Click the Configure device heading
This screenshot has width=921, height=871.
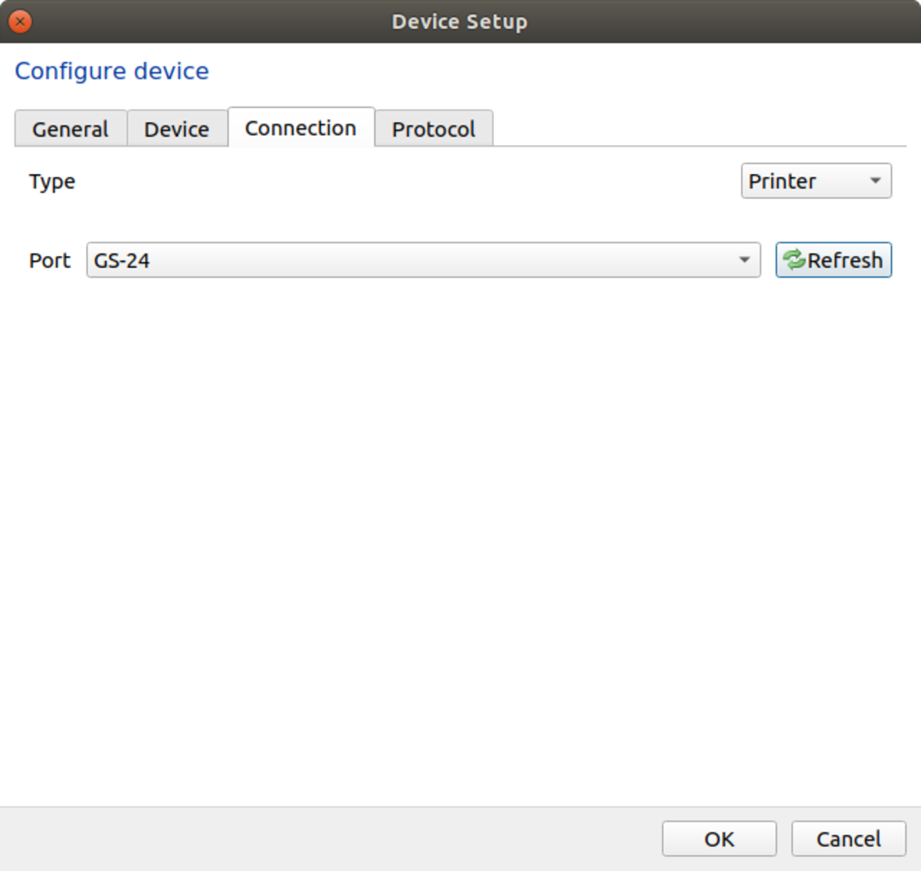112,71
